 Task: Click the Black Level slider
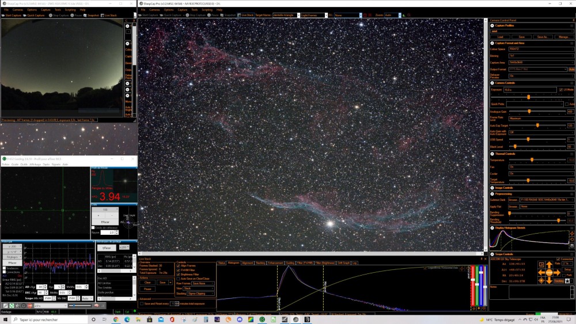pyautogui.click(x=538, y=146)
